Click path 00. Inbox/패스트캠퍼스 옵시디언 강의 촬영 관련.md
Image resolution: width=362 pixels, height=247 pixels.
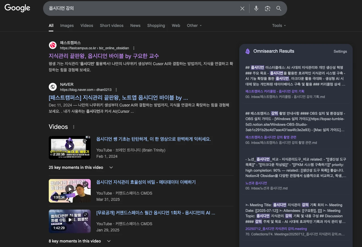(x=281, y=142)
